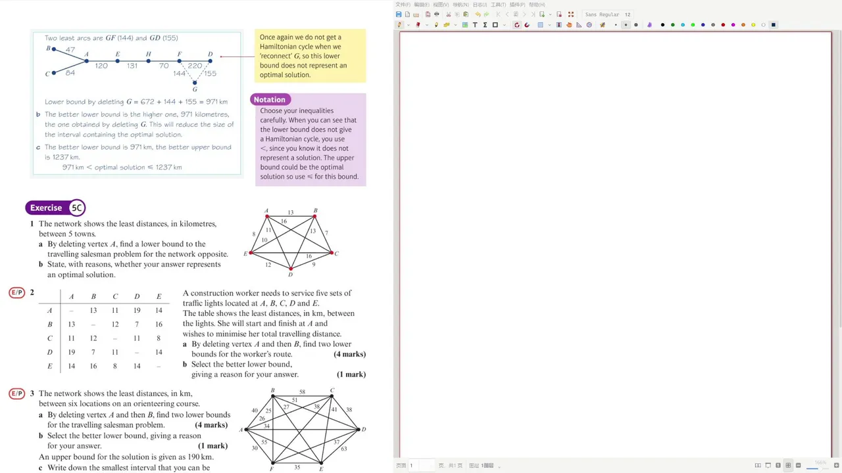Click Zoom to 100% button in status bar

778,465
